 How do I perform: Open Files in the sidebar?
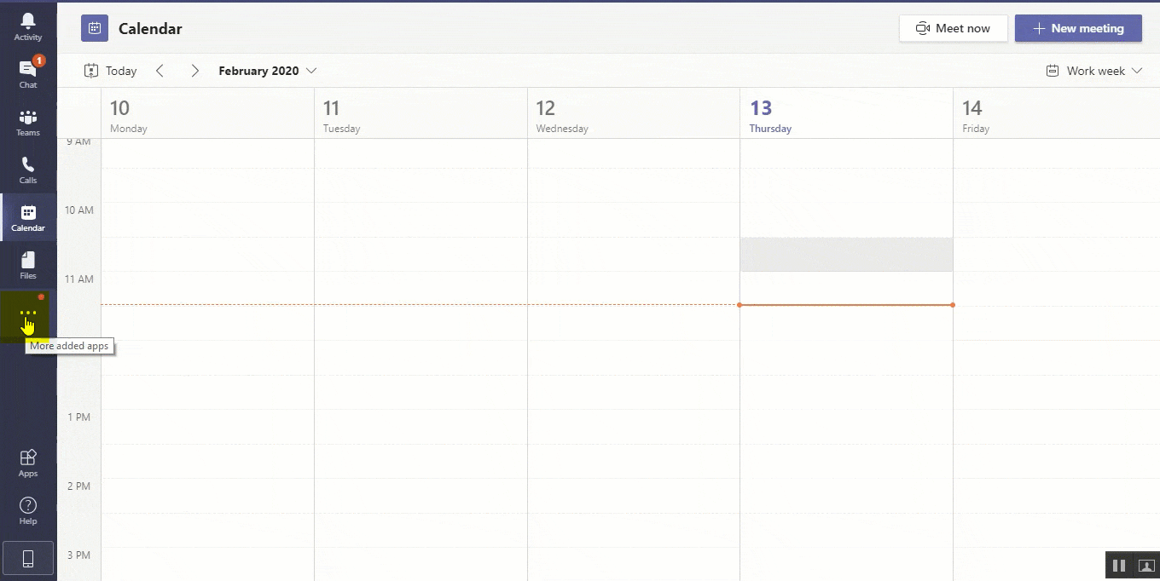click(x=28, y=265)
